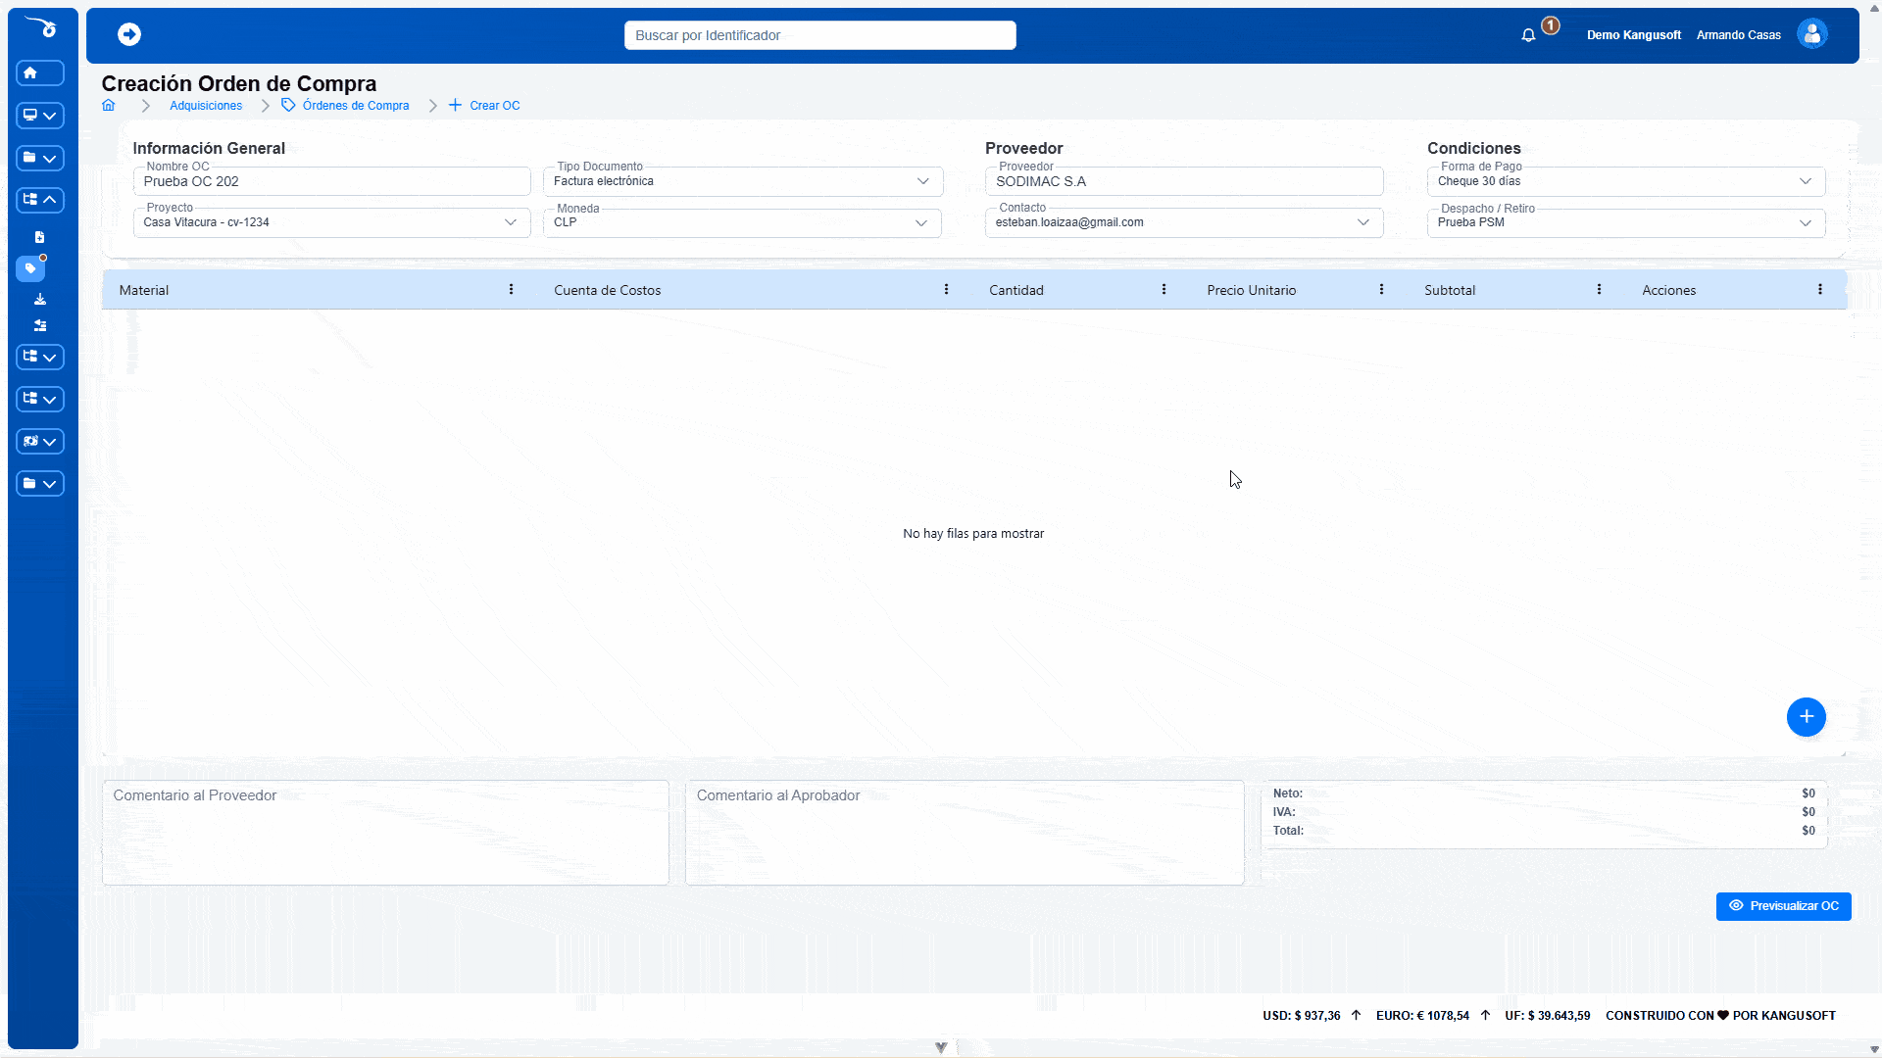
Task: Select the purchase orders tag icon
Action: coord(30,268)
